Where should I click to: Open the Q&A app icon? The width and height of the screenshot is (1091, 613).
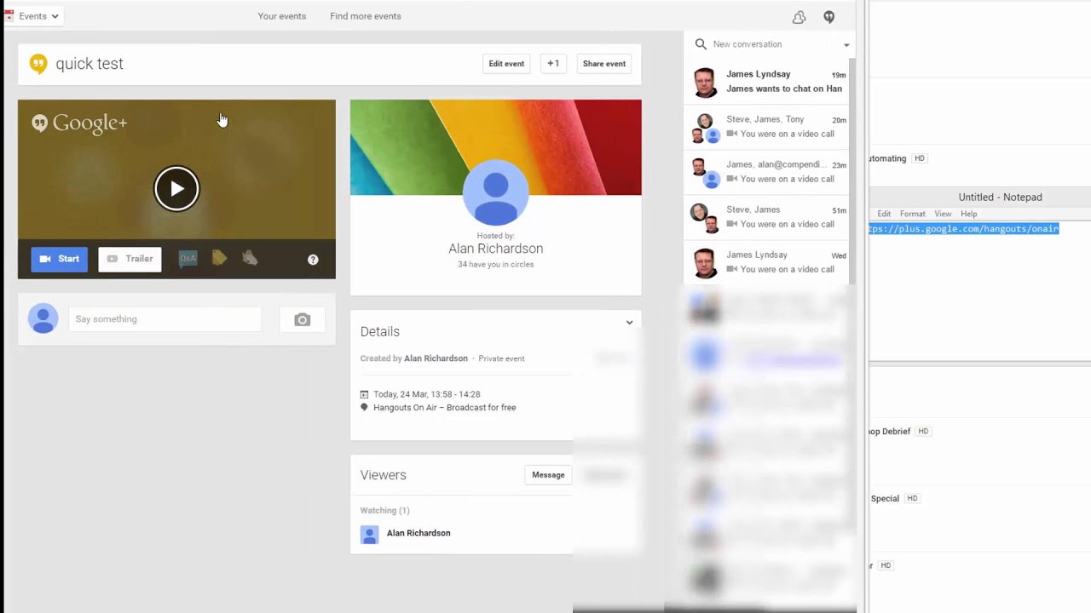tap(188, 258)
